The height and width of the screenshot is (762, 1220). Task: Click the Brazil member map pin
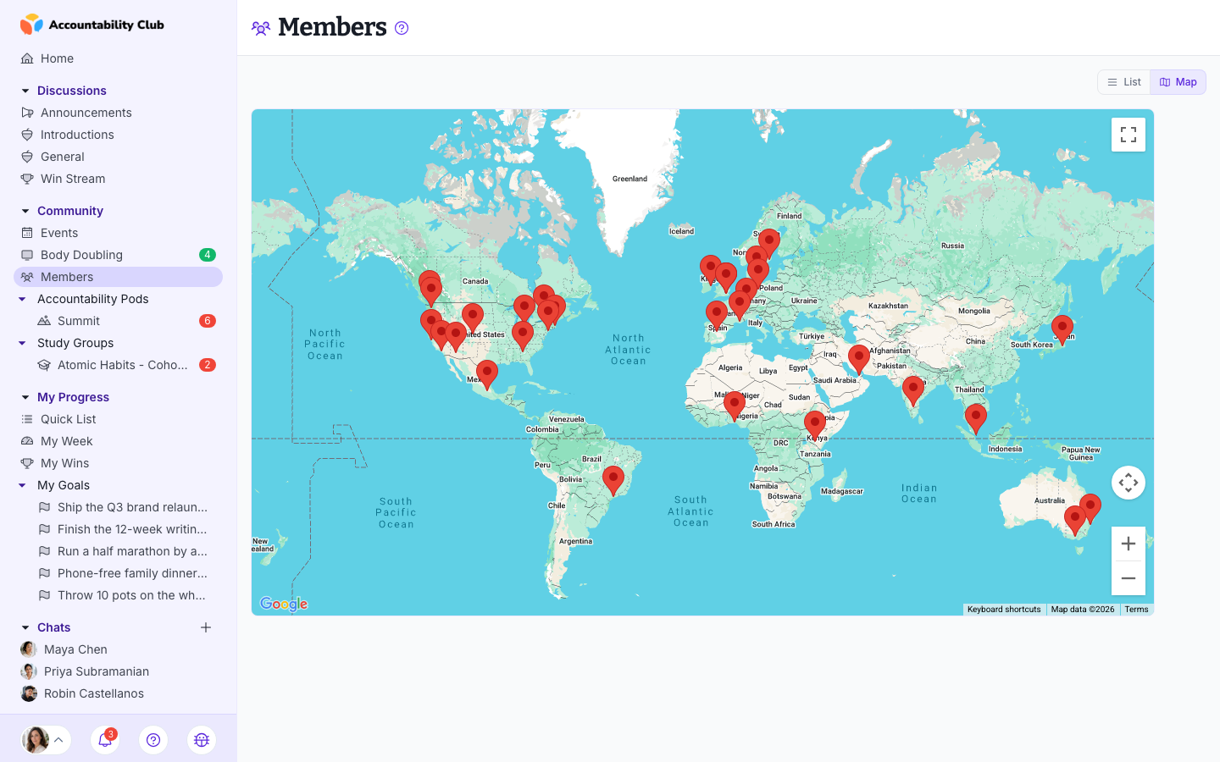click(613, 480)
